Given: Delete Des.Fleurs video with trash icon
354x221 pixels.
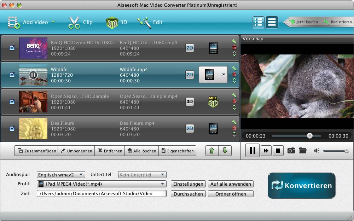Looking at the screenshot, I should [234, 128].
